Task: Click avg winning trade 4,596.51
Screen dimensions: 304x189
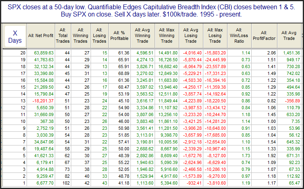Action: (x=145, y=53)
